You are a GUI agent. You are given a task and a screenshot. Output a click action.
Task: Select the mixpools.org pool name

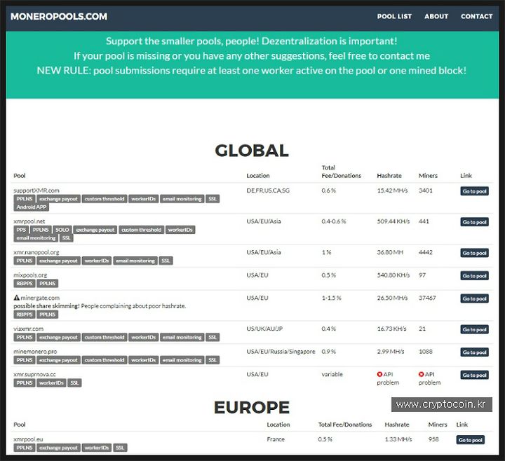pos(30,275)
